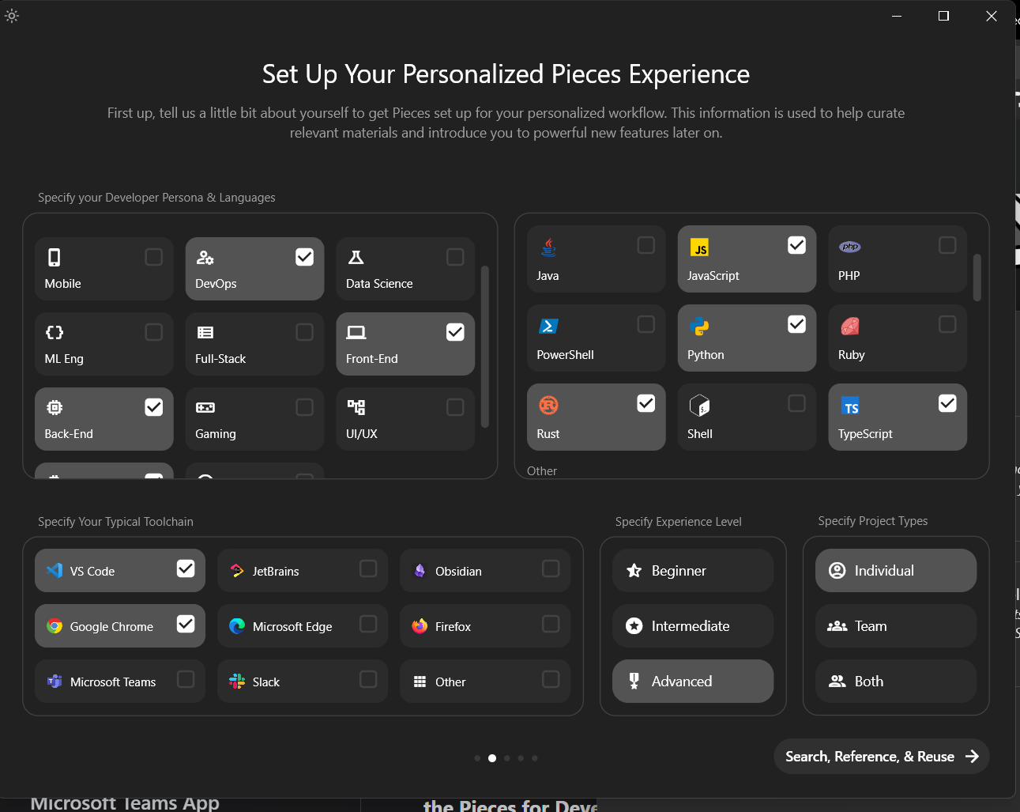Select the Obsidian icon

click(419, 570)
